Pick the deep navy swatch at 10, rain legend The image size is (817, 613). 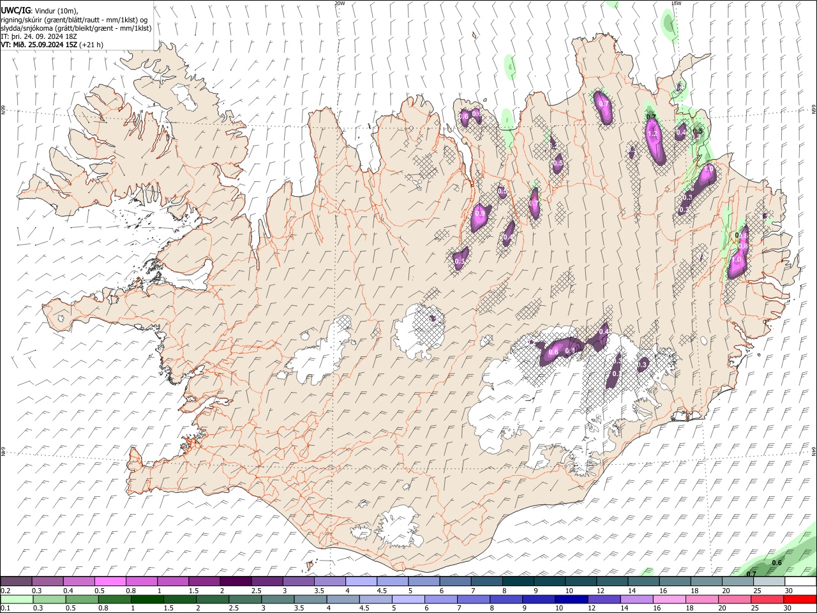(x=571, y=600)
